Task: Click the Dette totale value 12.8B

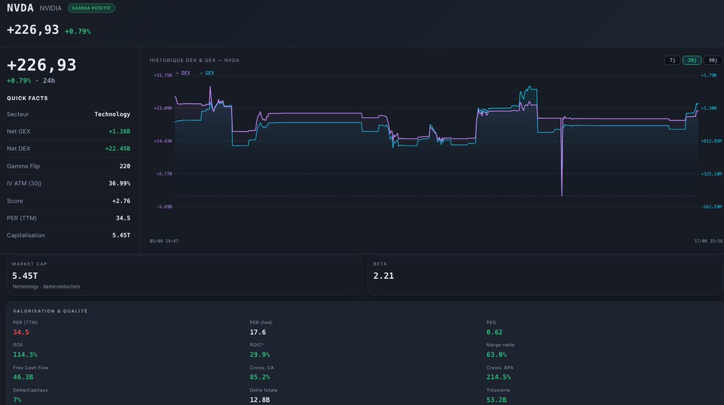Action: pos(260,400)
